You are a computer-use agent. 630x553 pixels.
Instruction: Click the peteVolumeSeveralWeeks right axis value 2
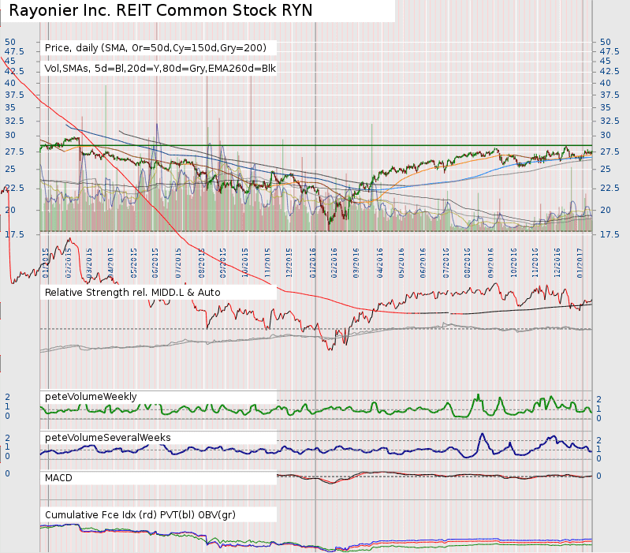598,440
